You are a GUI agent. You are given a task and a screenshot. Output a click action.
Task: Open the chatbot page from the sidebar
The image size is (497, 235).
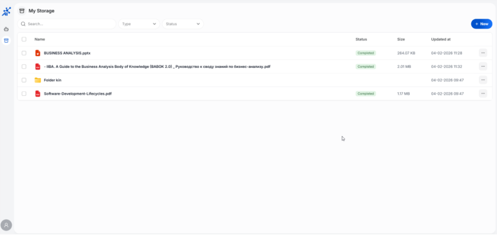pyautogui.click(x=6, y=29)
